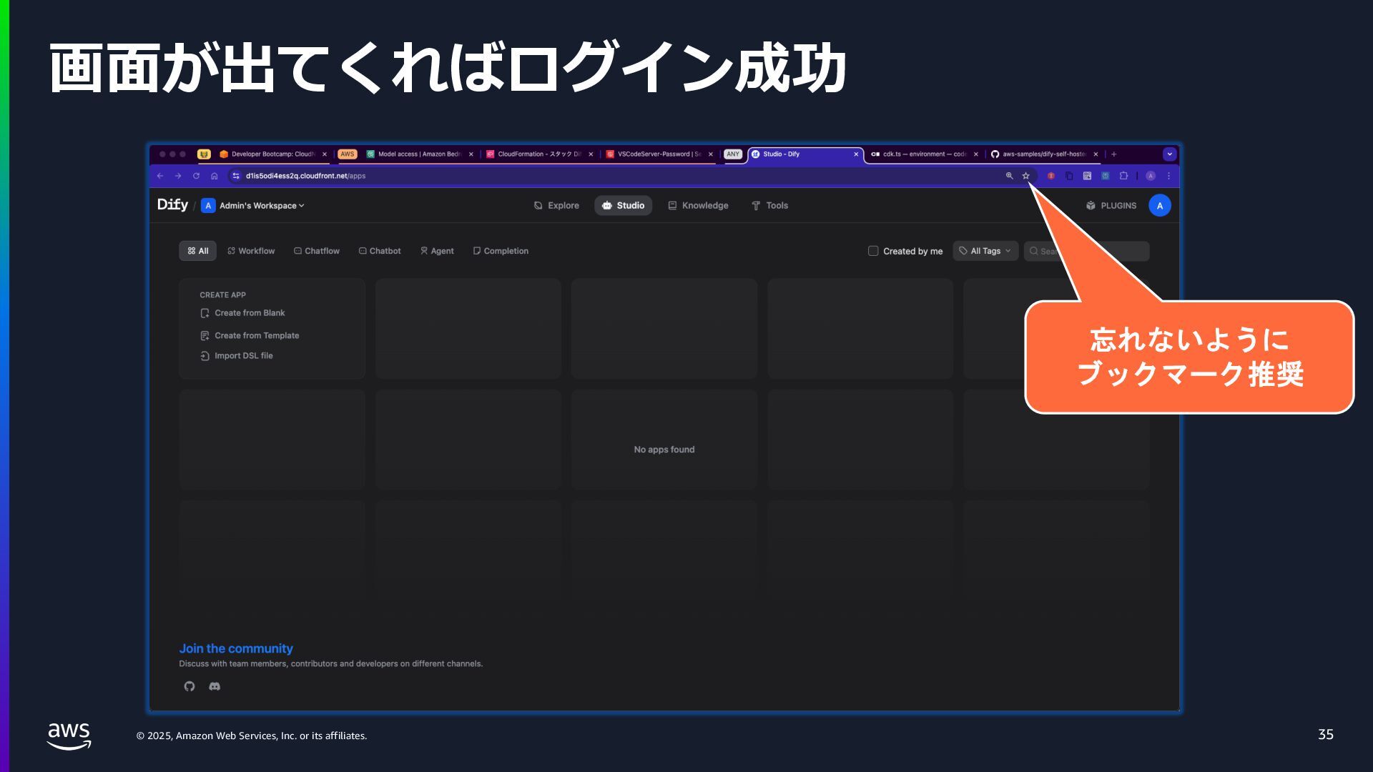This screenshot has height=772, width=1373.
Task: Click Create from Blank
Action: pos(250,313)
